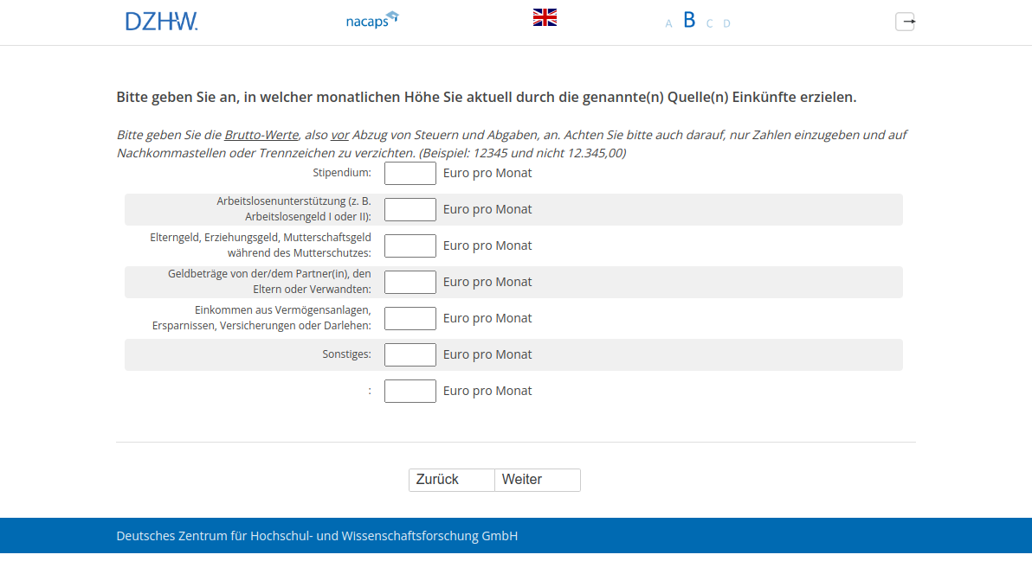Click the logout arrow icon

click(x=905, y=22)
